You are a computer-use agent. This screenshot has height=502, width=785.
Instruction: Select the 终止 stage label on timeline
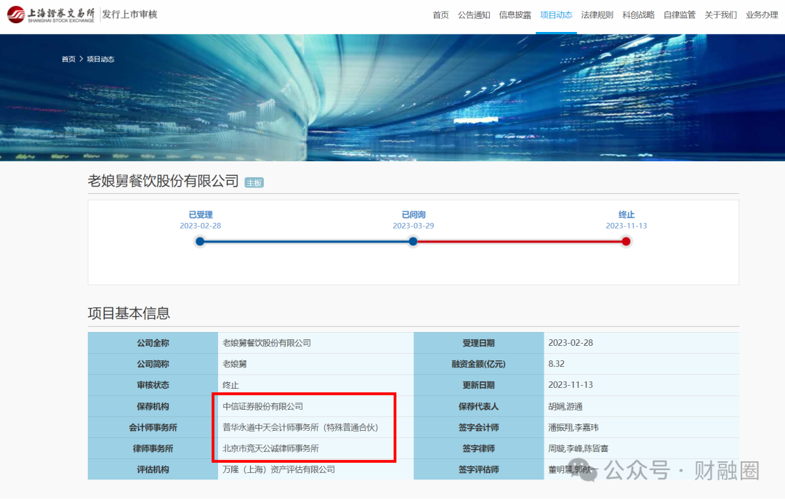tap(627, 215)
